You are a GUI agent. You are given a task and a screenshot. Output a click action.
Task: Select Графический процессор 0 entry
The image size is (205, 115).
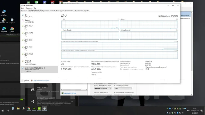coord(39,70)
